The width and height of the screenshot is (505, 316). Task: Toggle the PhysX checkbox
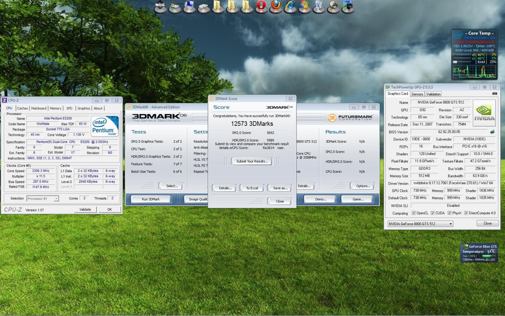tap(450, 213)
